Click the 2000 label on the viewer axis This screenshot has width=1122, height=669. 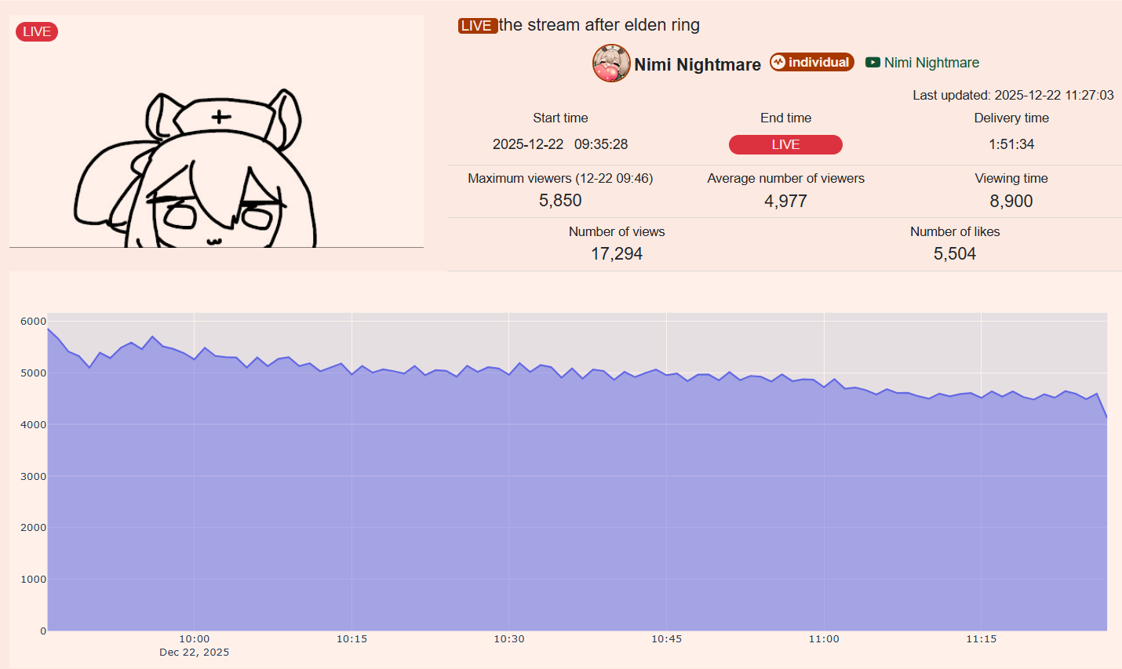[x=33, y=527]
